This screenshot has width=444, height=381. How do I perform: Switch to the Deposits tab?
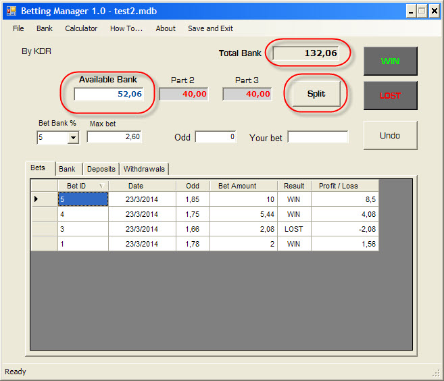click(x=101, y=169)
